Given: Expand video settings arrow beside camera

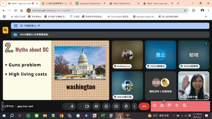Looking at the screenshot, I should pyautogui.click(x=81, y=106).
